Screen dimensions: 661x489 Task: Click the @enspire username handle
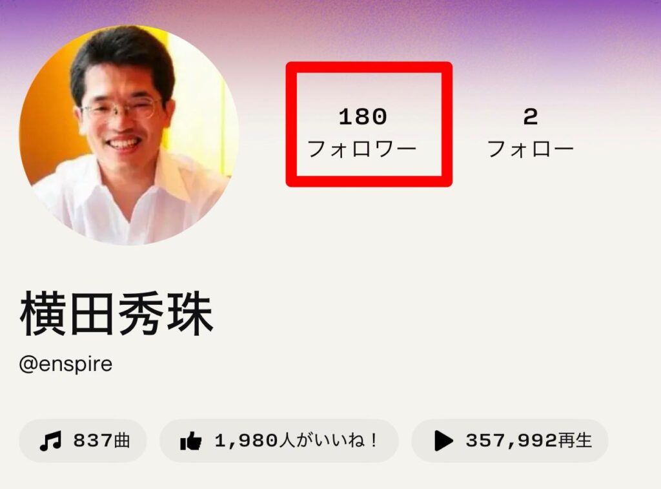click(x=66, y=364)
